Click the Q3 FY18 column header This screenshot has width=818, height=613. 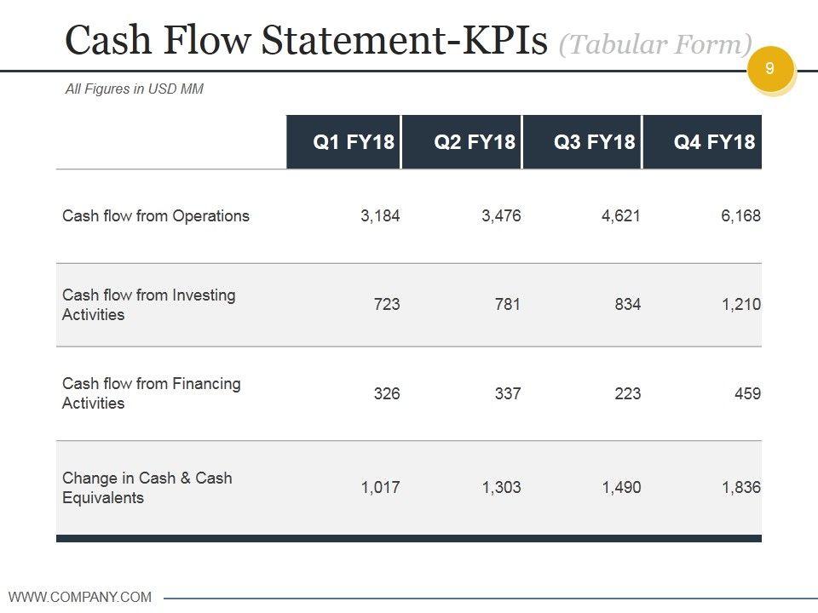click(595, 141)
